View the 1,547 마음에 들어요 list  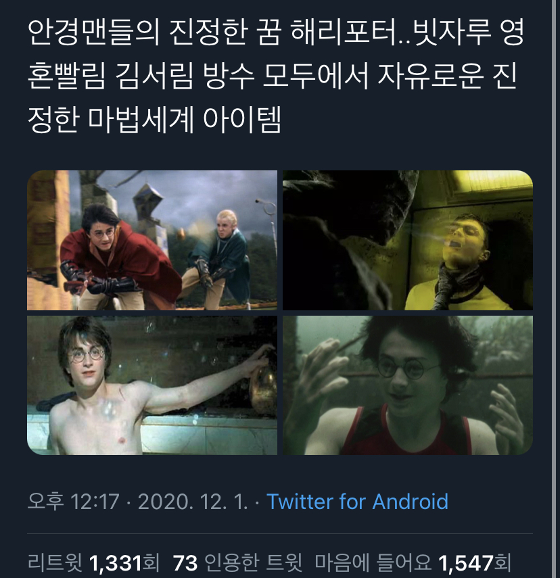click(413, 563)
